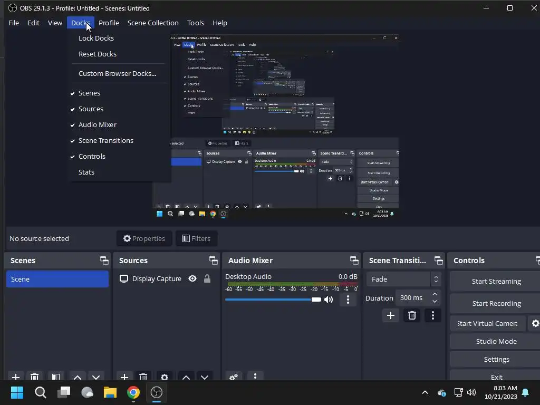The width and height of the screenshot is (540, 405).
Task: Open Desktop Audio three-dot menu
Action: [x=348, y=300]
